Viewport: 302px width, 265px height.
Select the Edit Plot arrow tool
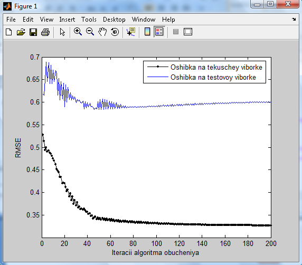(62, 32)
